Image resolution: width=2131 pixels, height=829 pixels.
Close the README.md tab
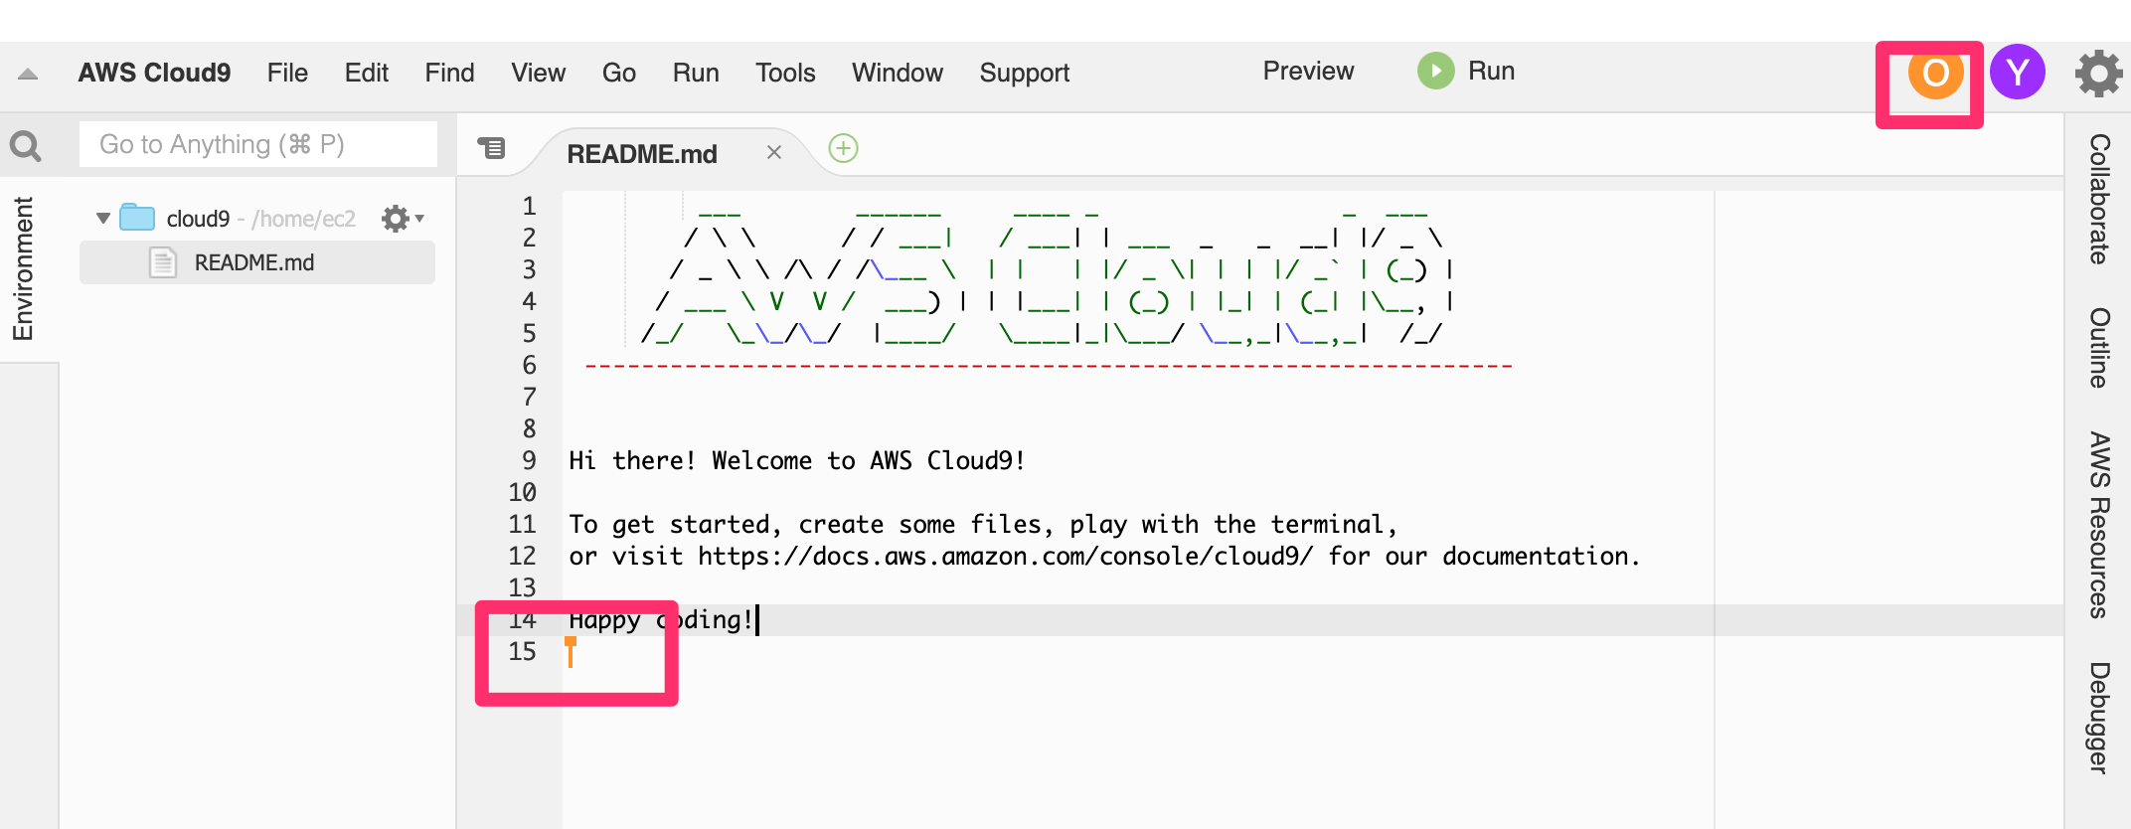pyautogui.click(x=774, y=152)
